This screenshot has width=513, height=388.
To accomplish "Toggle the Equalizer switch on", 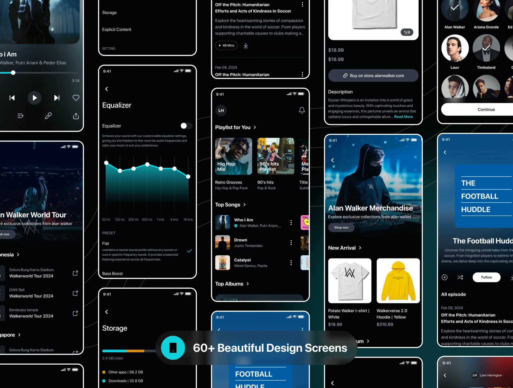I will click(x=186, y=126).
